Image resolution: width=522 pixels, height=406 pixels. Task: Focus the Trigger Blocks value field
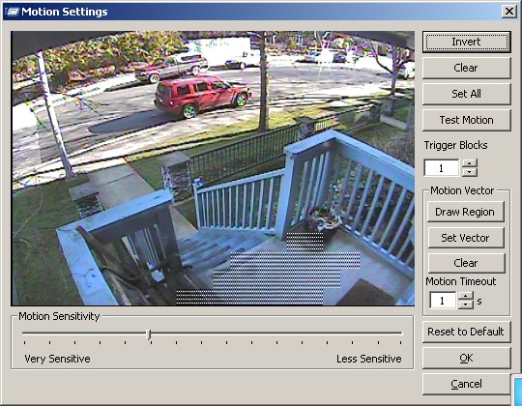(442, 168)
